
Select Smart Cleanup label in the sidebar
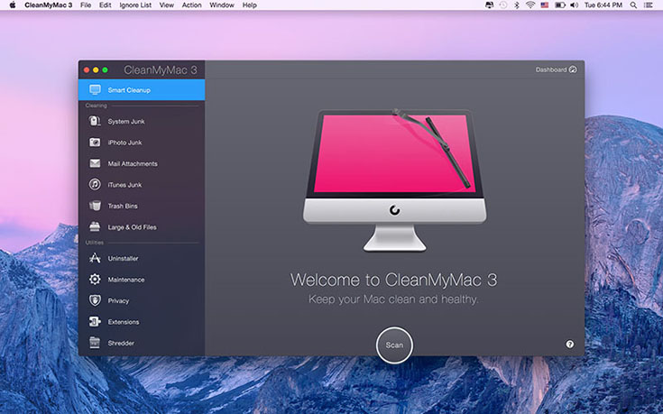[129, 90]
